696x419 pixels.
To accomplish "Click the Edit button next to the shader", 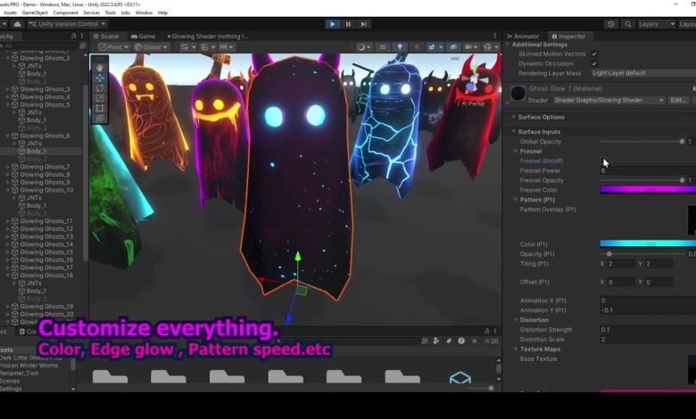I will tap(679, 101).
